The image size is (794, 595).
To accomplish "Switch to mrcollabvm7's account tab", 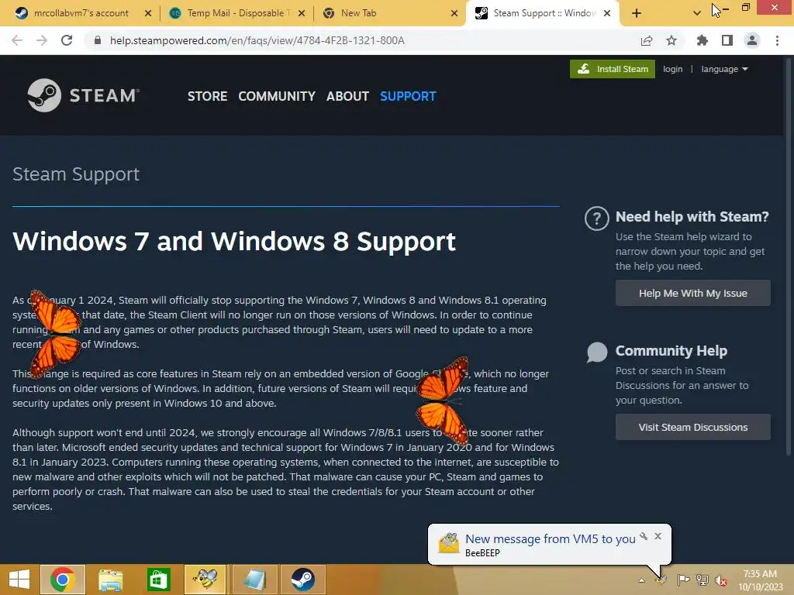I will (81, 13).
